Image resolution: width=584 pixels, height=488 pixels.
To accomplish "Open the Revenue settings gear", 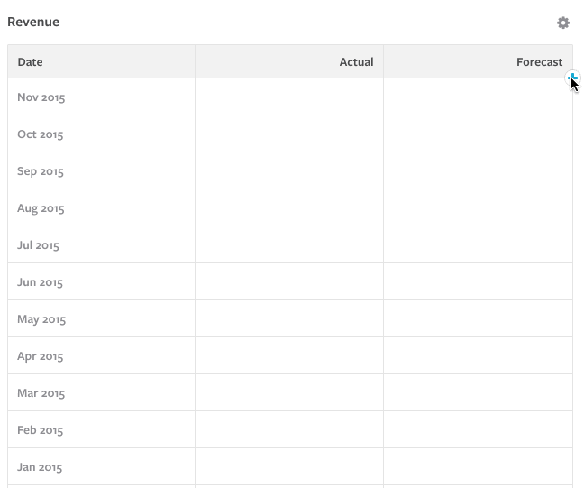I will (563, 23).
